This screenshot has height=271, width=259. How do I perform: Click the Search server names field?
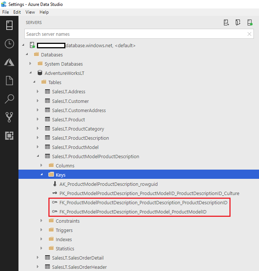point(135,34)
